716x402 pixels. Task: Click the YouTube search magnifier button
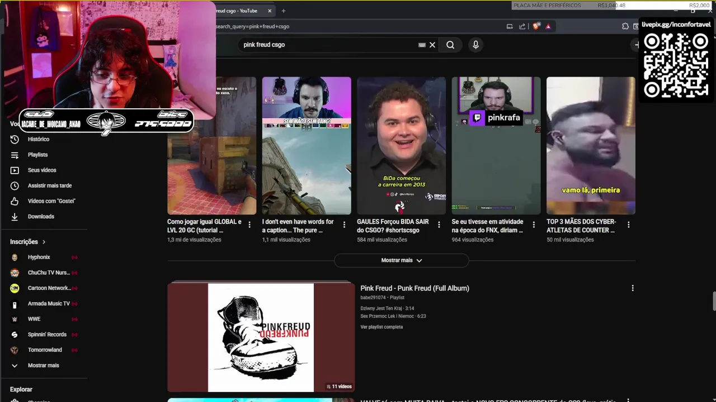(450, 45)
